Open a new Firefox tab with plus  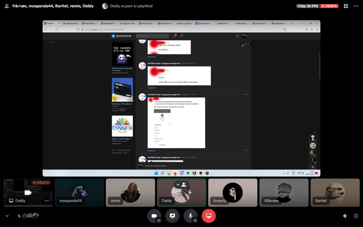pyautogui.click(x=291, y=23)
